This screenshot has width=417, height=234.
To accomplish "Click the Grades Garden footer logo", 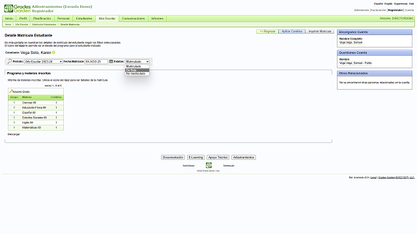I will 208,165.
